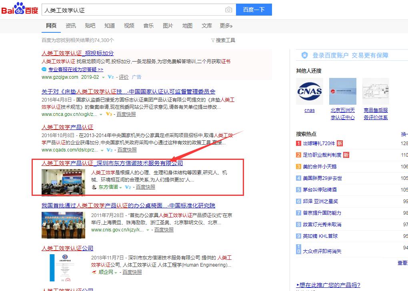Click the 东方信诺 avatar icon

click(x=94, y=187)
